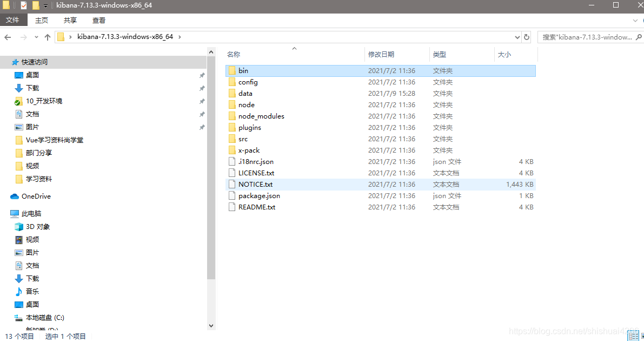
Task: Unpin 桌面 from quick access
Action: coord(202,75)
